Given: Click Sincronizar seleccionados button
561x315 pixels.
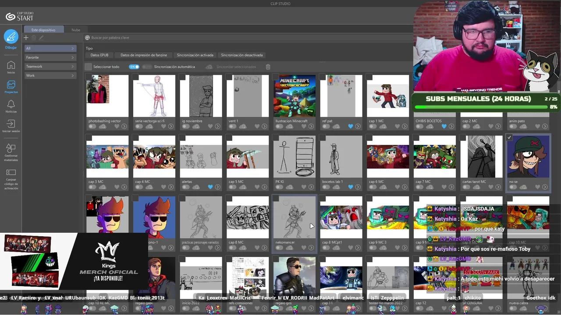Looking at the screenshot, I should (231, 67).
